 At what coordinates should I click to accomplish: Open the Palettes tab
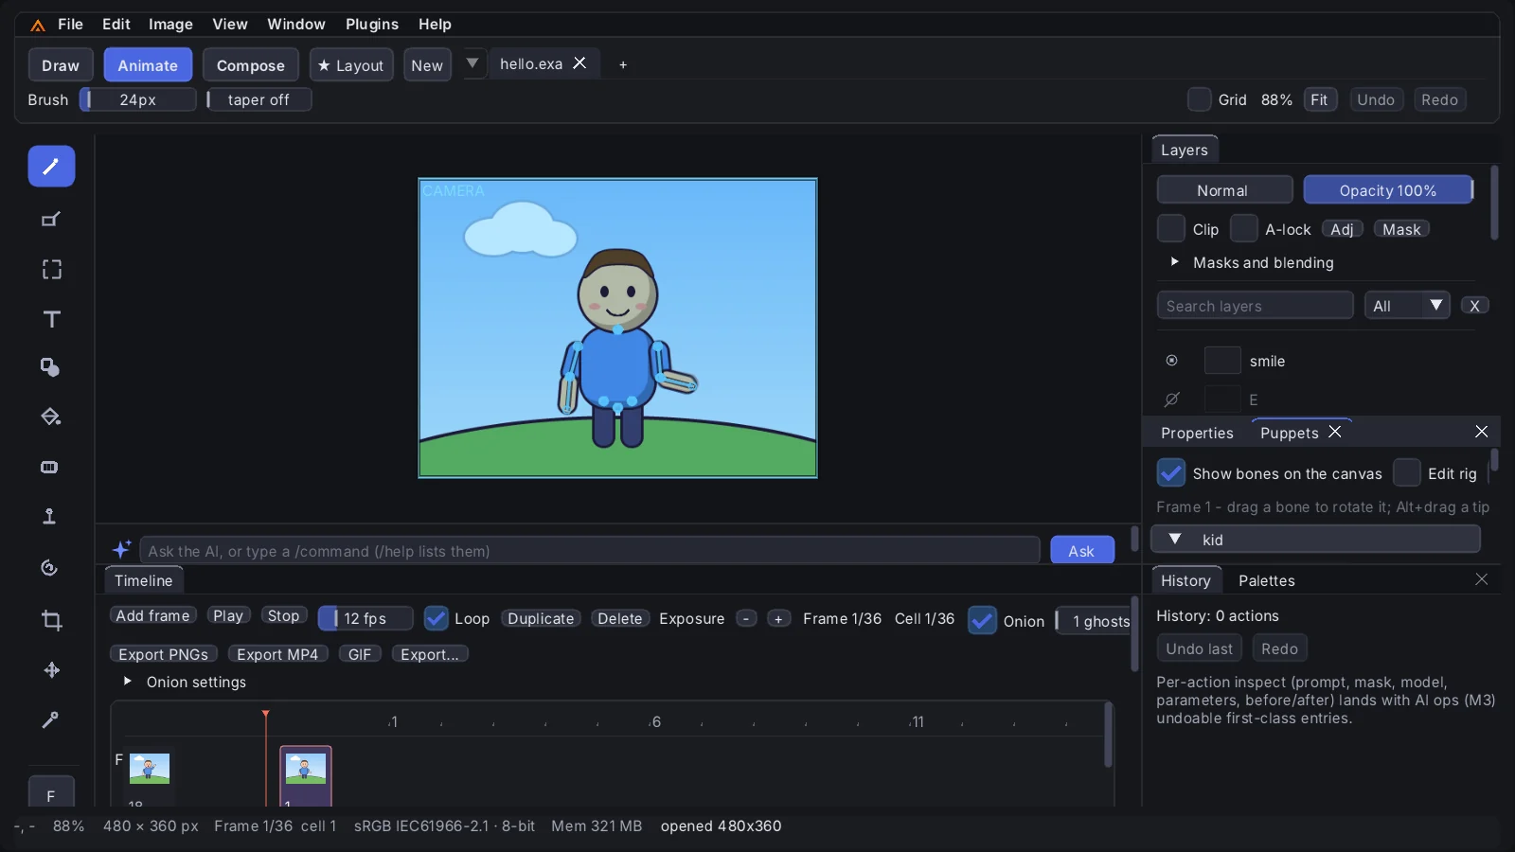(x=1267, y=580)
